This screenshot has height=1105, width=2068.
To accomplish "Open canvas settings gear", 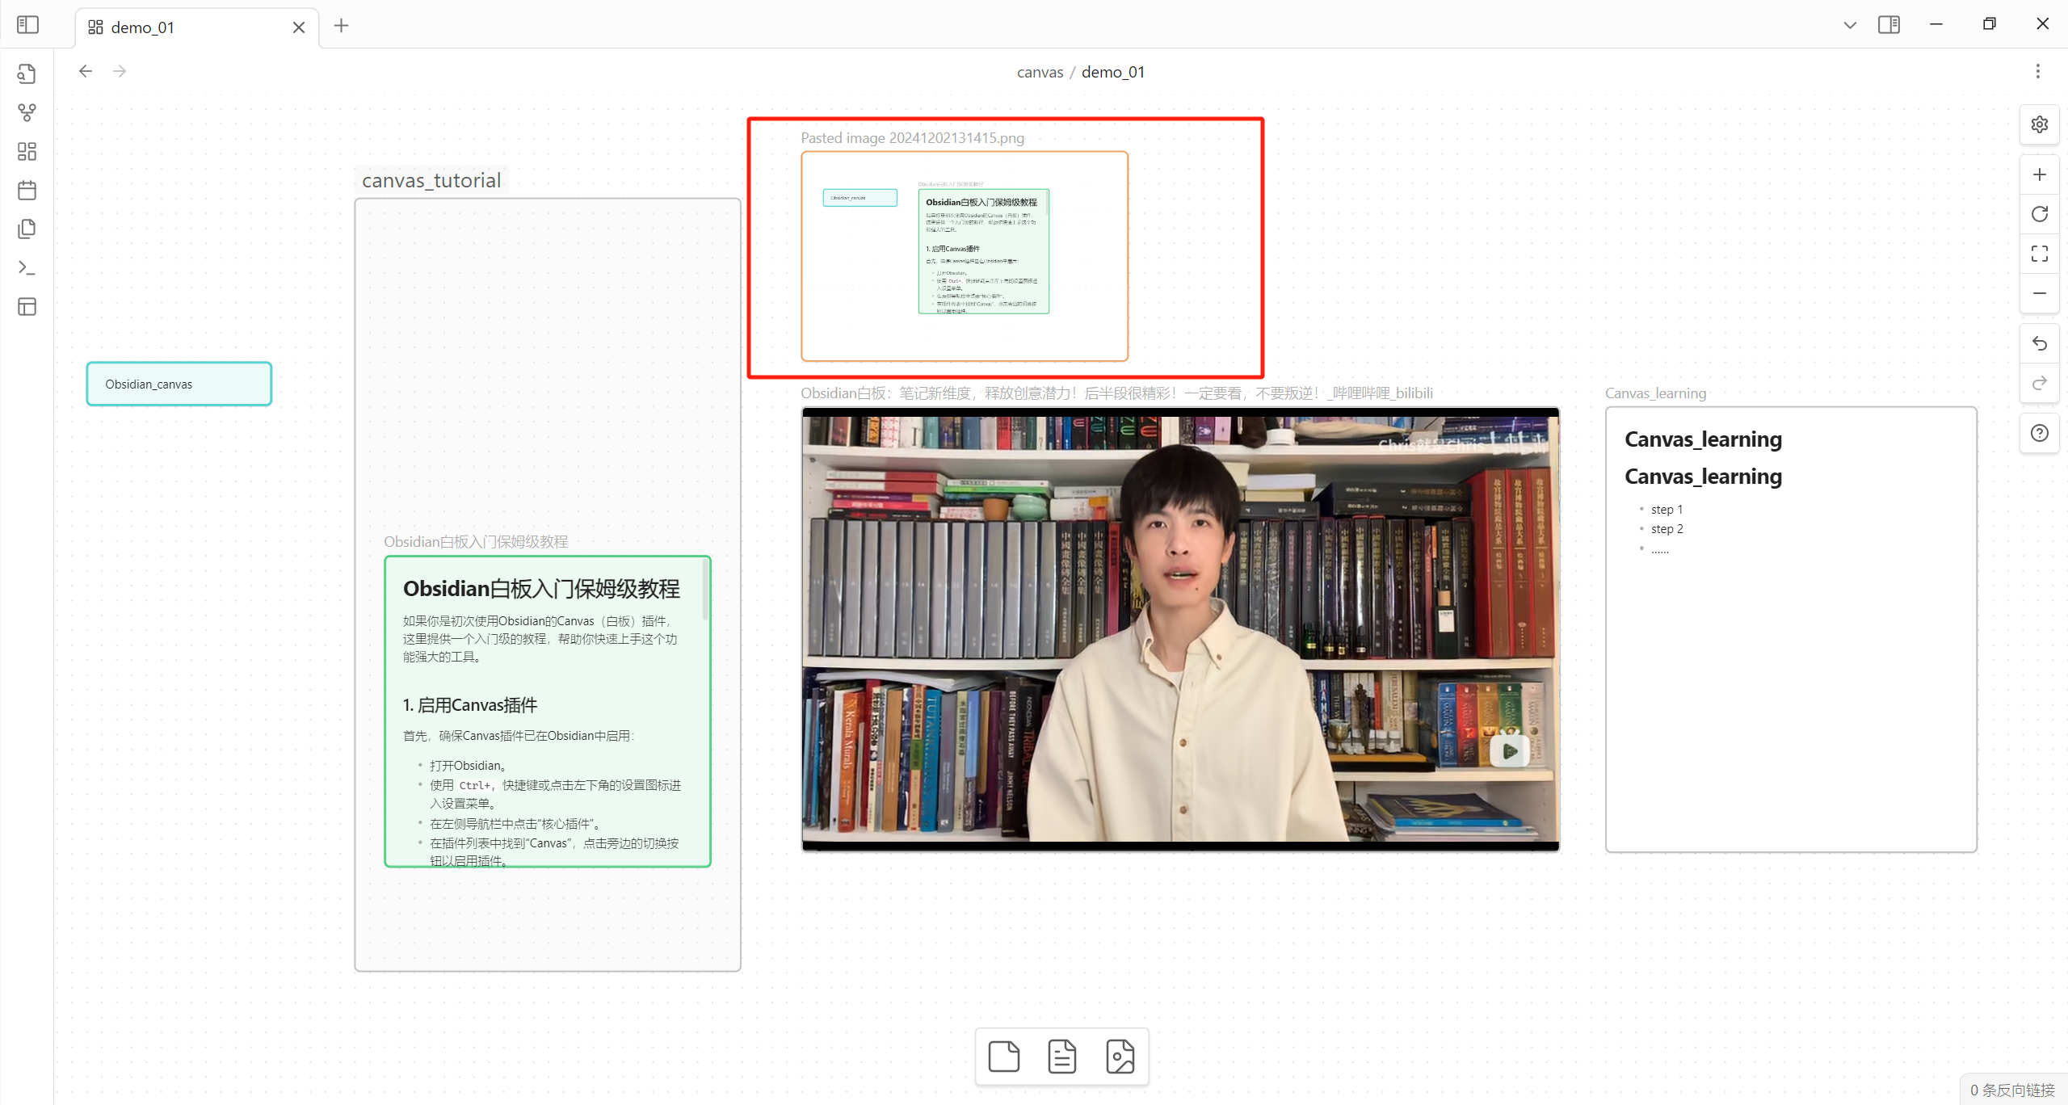I will pos(2039,124).
